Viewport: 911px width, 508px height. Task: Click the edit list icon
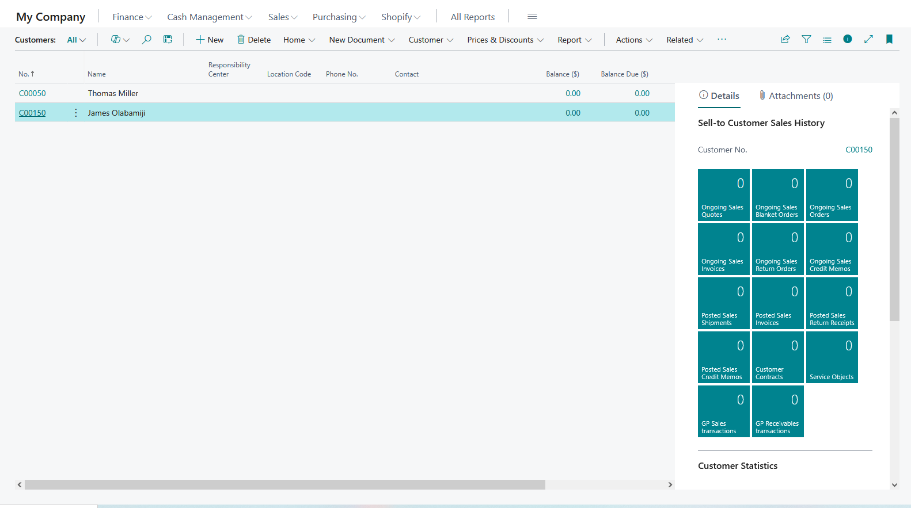168,40
